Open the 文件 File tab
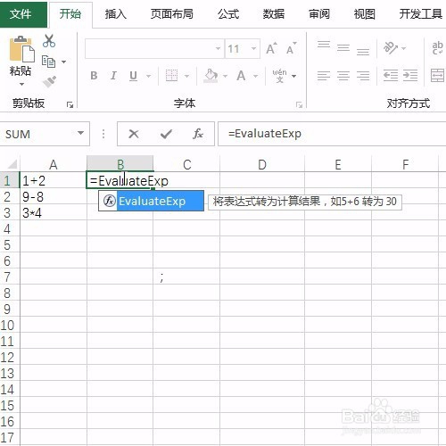This screenshot has height=446, width=446. coord(23,14)
